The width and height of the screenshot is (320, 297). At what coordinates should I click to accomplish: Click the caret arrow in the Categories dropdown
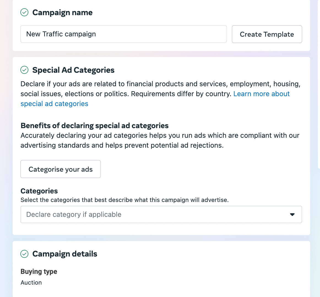click(292, 215)
